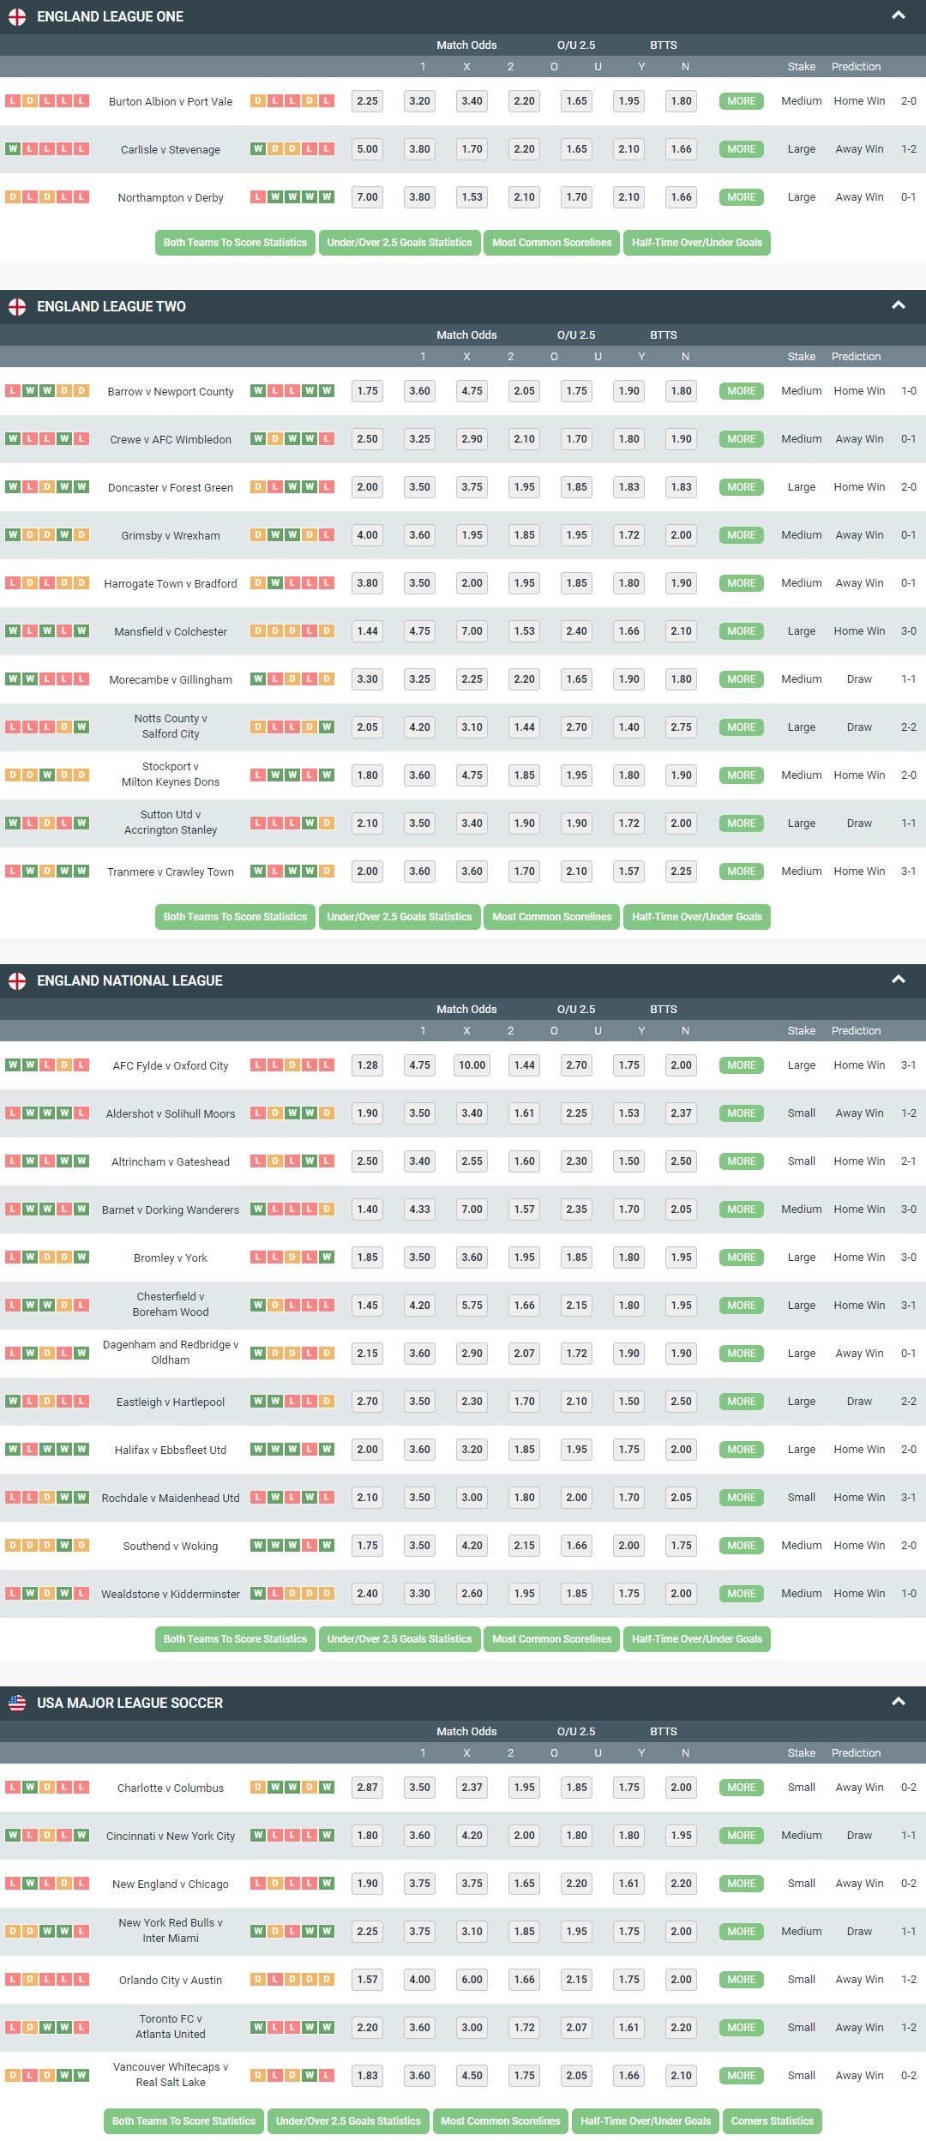The height and width of the screenshot is (2141, 926).
Task: Select BTTS yes odds 1.53 for Aldershot
Action: coord(629,1113)
